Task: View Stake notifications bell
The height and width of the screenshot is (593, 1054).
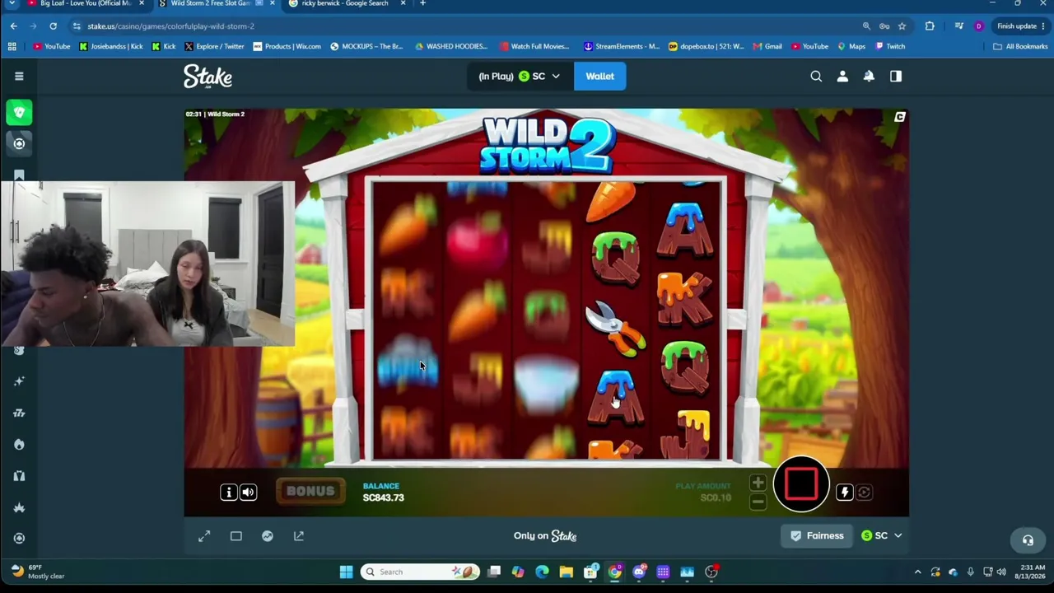Action: click(869, 76)
